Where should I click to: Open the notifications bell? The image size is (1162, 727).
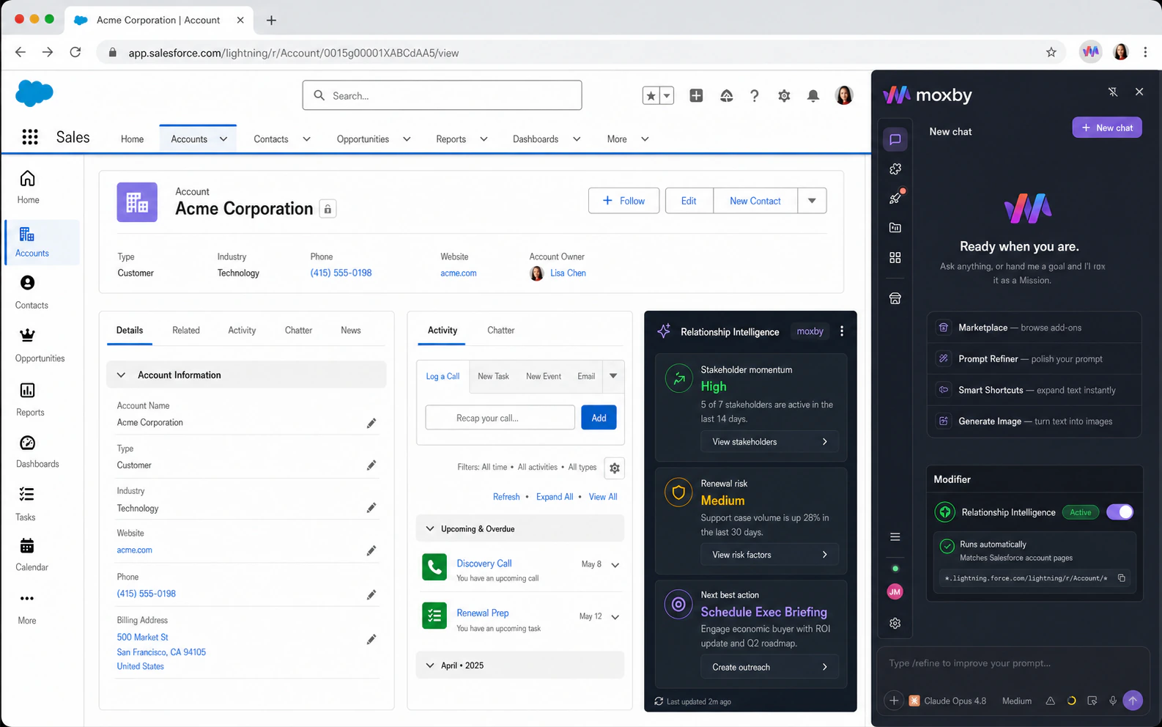(x=813, y=96)
